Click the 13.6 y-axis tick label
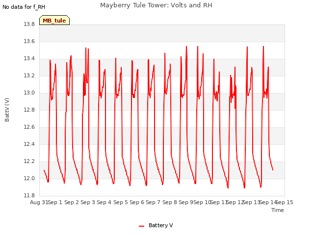The width and height of the screenshot is (314, 235). click(29, 41)
